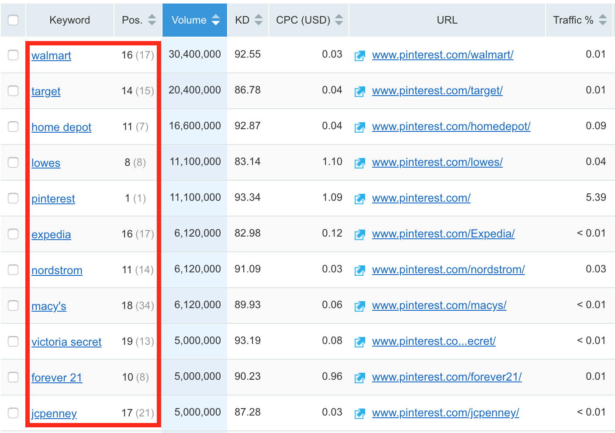Open the pinterest keyword link

pyautogui.click(x=53, y=199)
